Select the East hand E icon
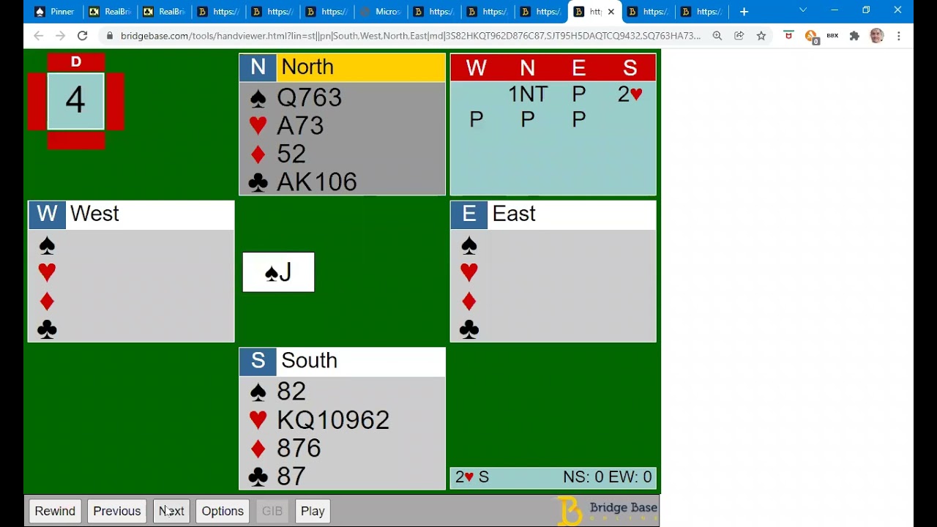 pos(469,214)
